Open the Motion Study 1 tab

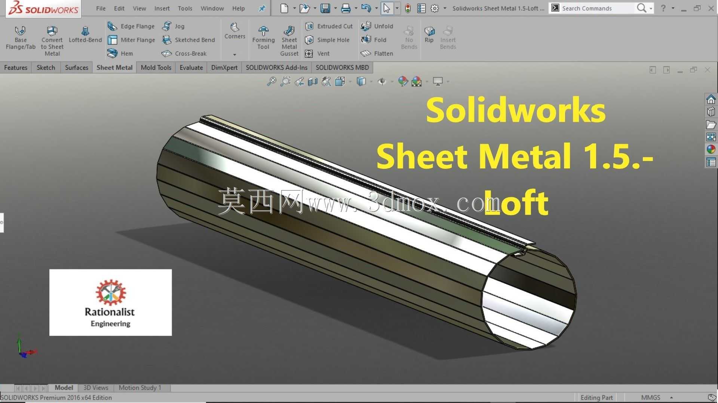pyautogui.click(x=140, y=388)
